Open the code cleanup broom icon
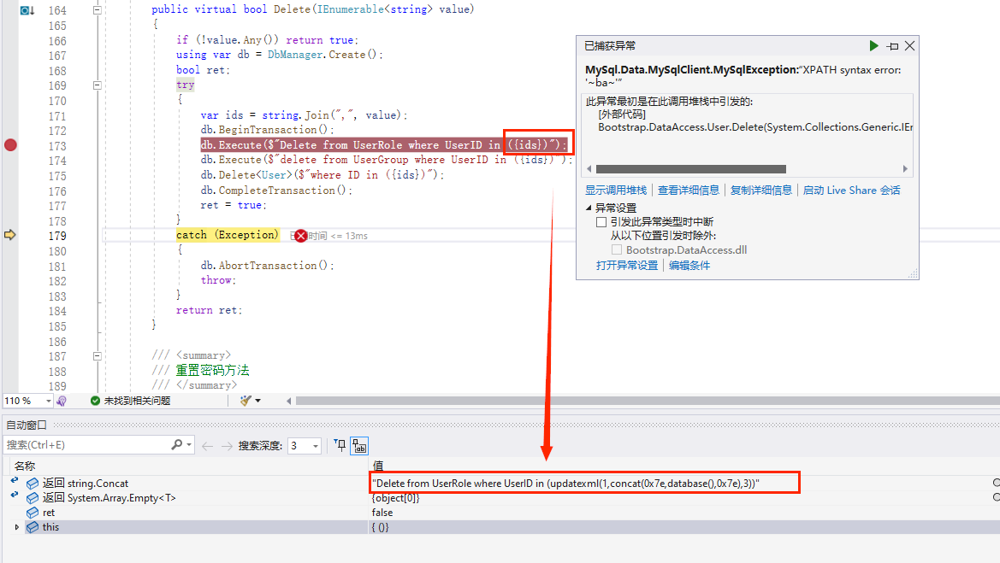Screen dimensions: 1000x563 click(x=245, y=401)
